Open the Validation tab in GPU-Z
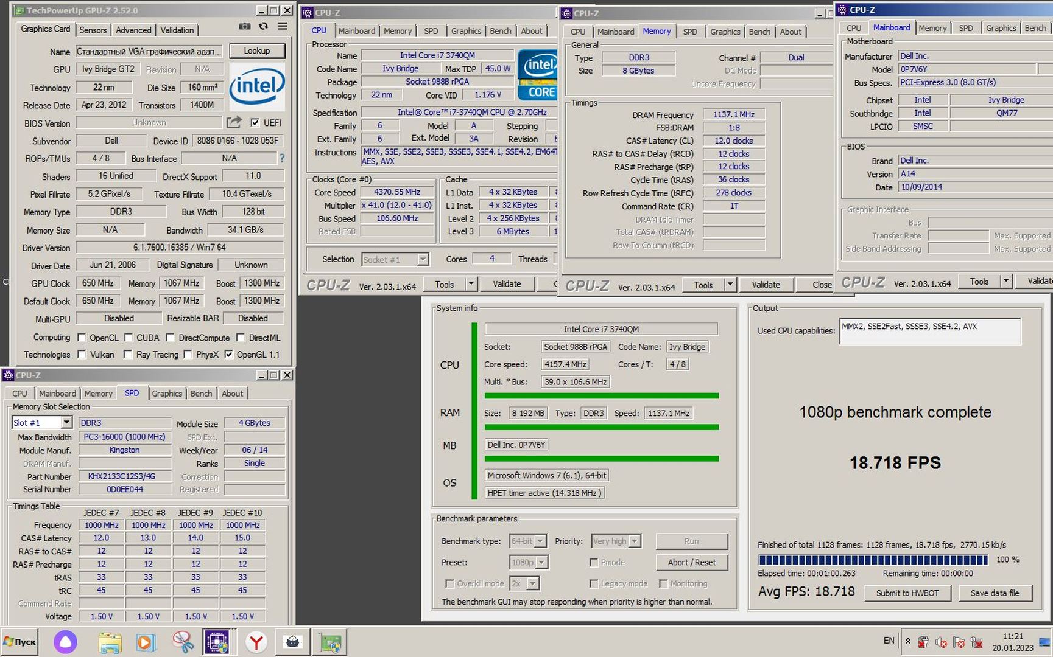This screenshot has width=1053, height=657. click(x=177, y=30)
